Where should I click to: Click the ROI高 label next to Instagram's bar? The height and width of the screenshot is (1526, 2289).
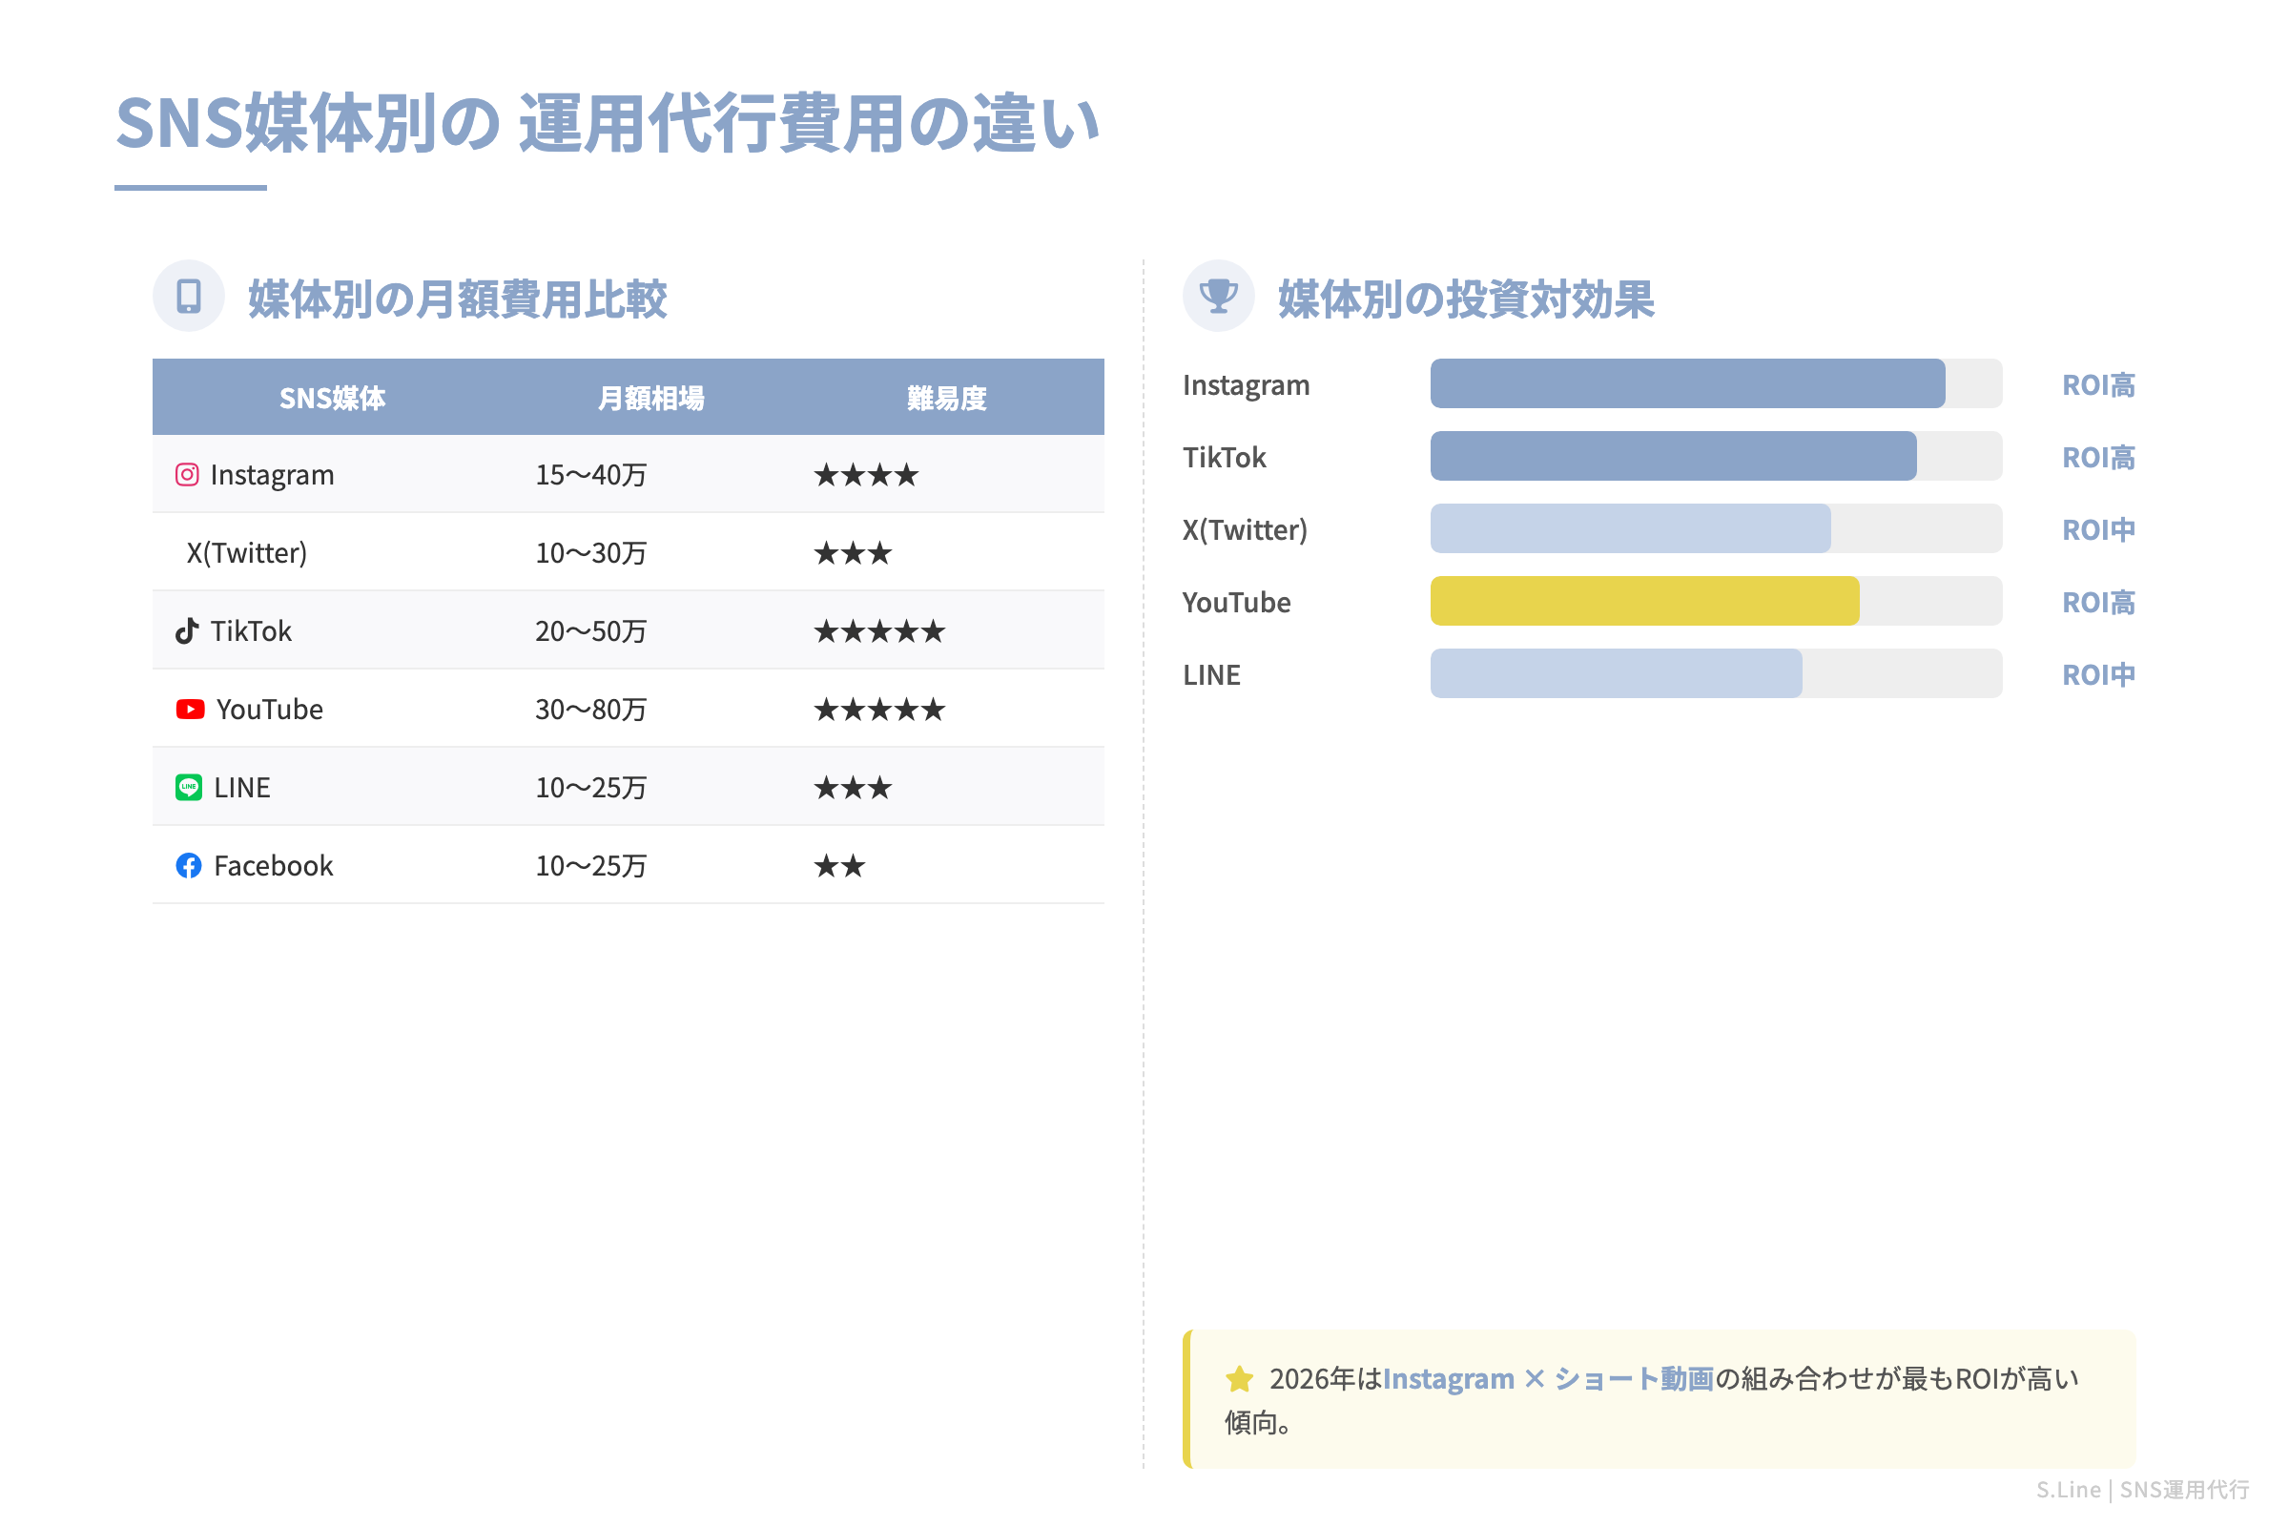point(2098,384)
